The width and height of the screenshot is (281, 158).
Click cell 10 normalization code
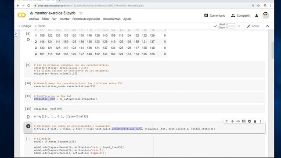[65, 86]
